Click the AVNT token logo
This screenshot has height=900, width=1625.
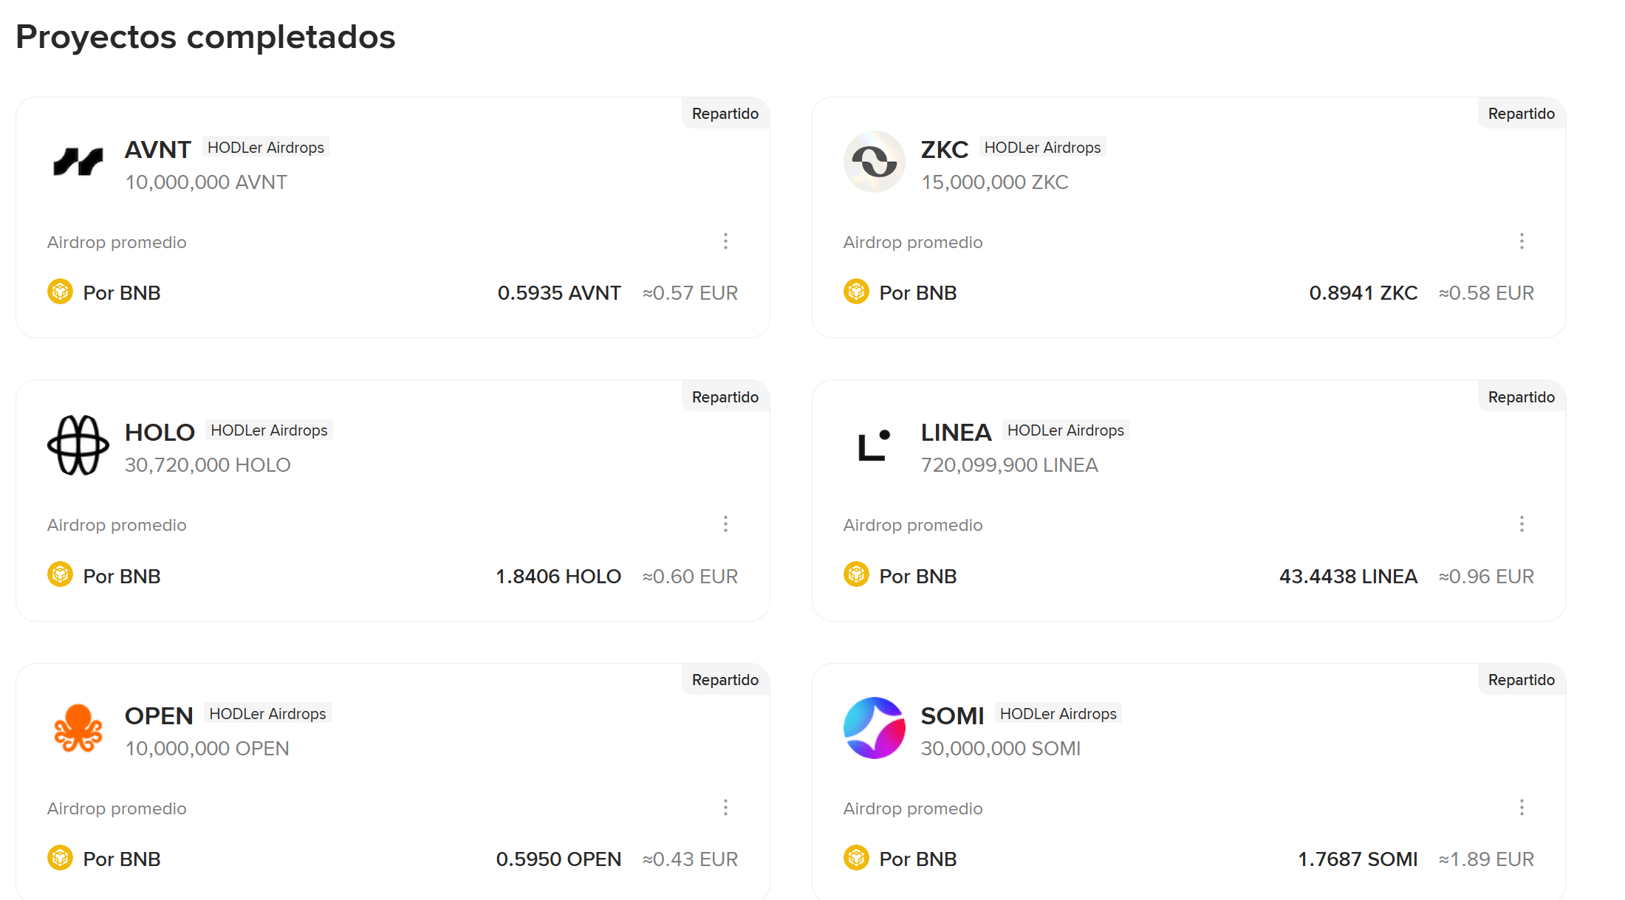[x=78, y=162]
